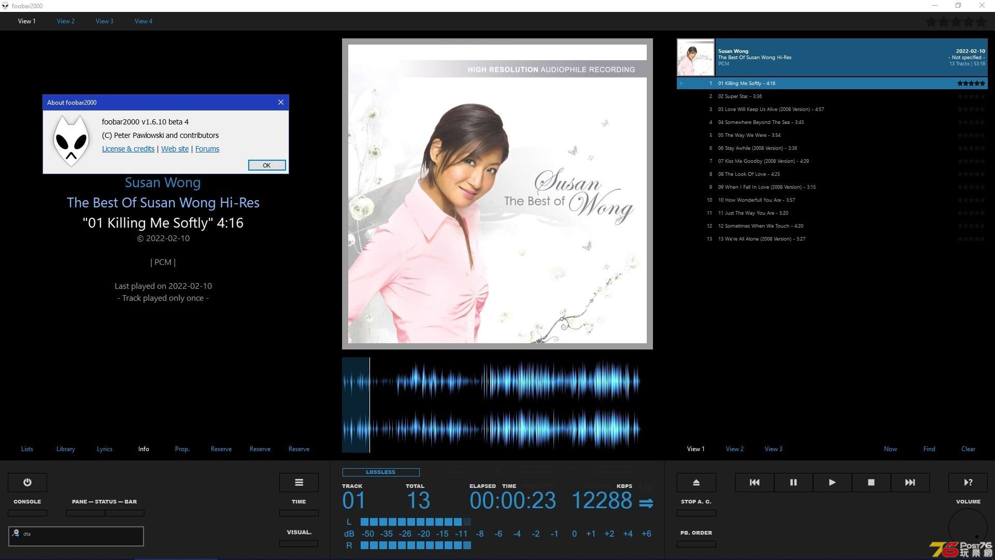This screenshot has height=560, width=995.
Task: Switch to View 3 tab at top
Action: [105, 21]
